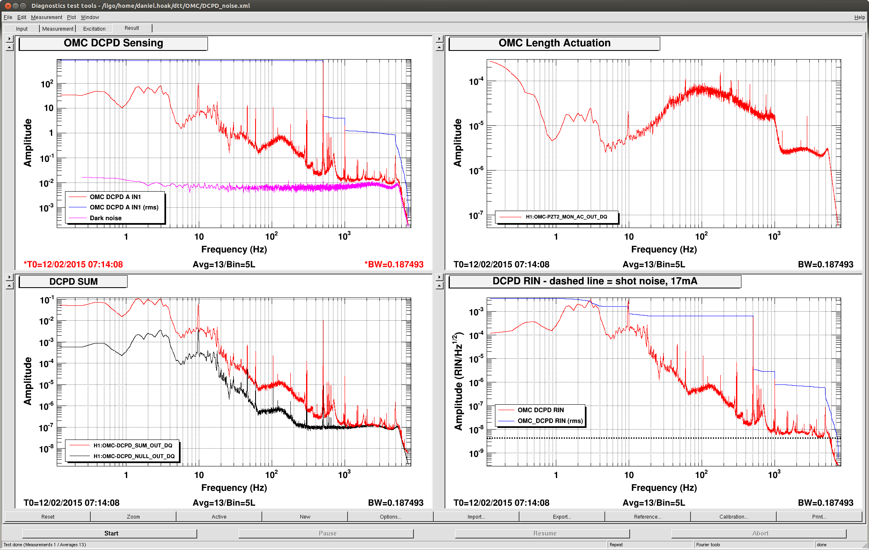Open the Calibration dialog
Screen dimensions: 869x550
pos(734,516)
